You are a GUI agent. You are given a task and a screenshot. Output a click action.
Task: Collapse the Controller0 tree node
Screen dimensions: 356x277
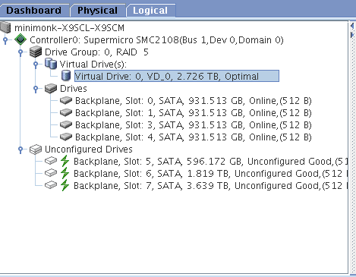[5, 40]
